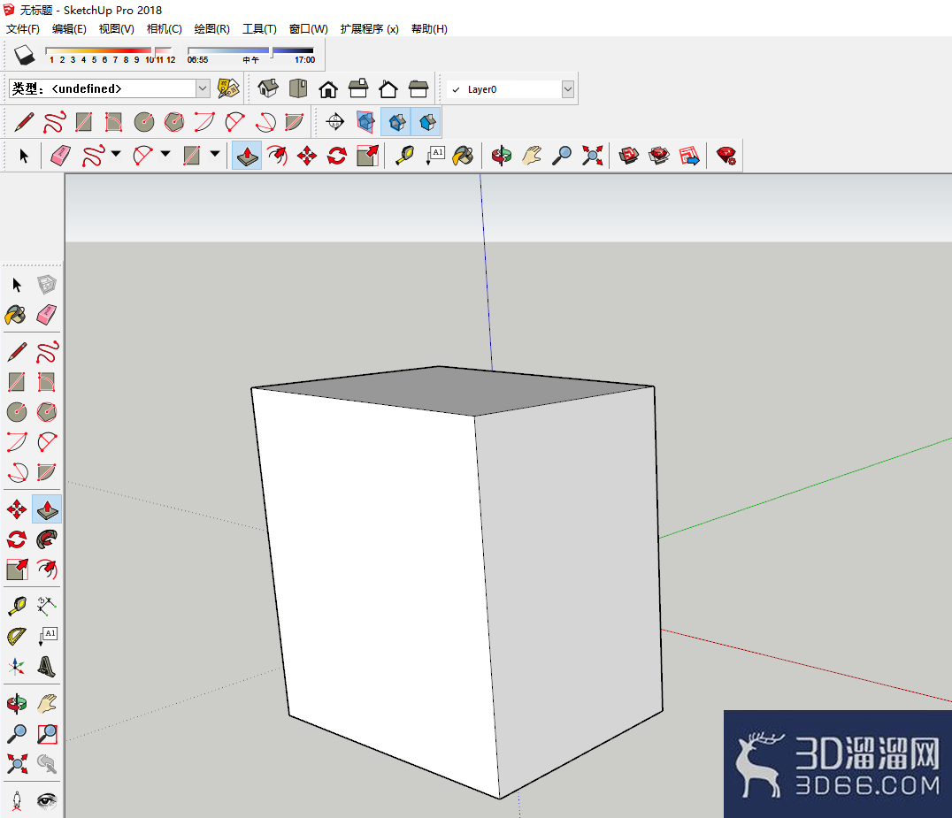This screenshot has width=952, height=818.
Task: Open the Layer0 layer dropdown
Action: pos(568,89)
